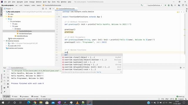Click 2 spaces indent status
The height and width of the screenshot is (105, 188).
[x=181, y=99]
